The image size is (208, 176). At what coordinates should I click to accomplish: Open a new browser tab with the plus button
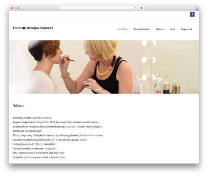coord(197,9)
